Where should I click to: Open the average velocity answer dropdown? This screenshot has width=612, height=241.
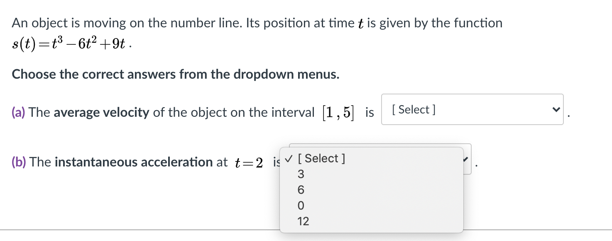[x=471, y=109]
